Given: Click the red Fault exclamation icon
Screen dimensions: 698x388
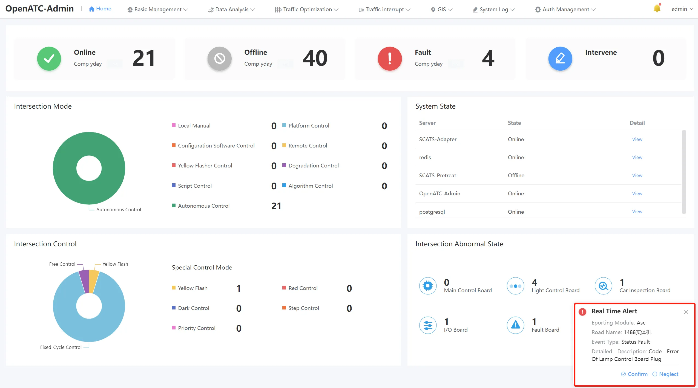Looking at the screenshot, I should [390, 59].
